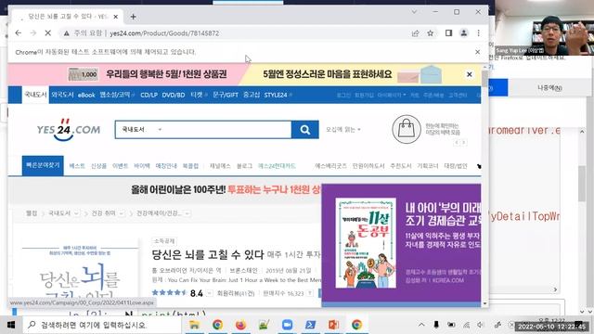Open 회원리뷰(41건) reviews link

tap(236, 293)
